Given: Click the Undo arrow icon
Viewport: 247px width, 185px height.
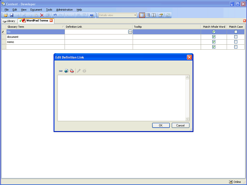Looking at the screenshot, I should [x=55, y=15].
